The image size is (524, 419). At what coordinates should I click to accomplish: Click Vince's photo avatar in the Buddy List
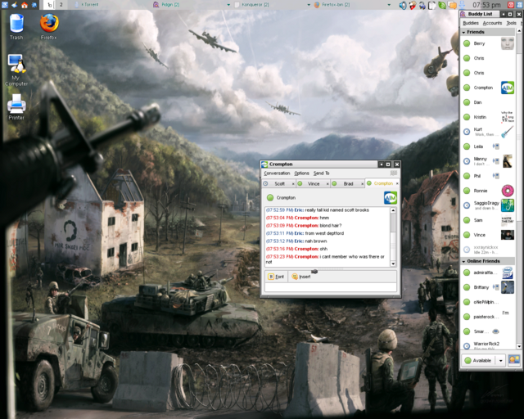tap(508, 235)
